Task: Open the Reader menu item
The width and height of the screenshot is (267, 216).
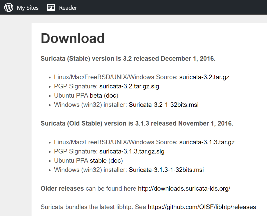Action: (x=68, y=8)
